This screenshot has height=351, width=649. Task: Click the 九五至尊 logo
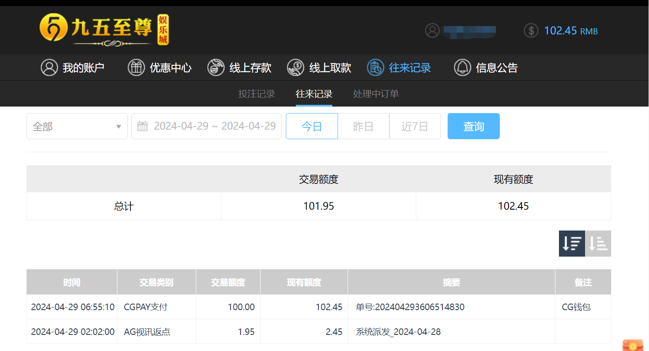(104, 30)
